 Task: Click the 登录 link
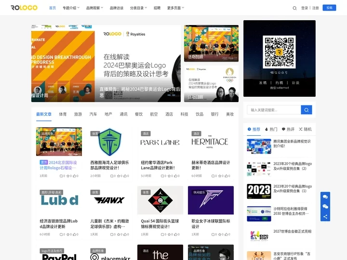(305, 8)
